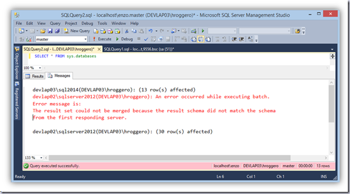Click the Cancel Executing Query stop icon
This screenshot has width=350, height=194.
tap(139, 39)
